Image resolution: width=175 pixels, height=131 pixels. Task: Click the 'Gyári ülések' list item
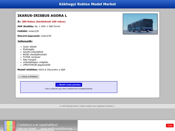[30, 47]
